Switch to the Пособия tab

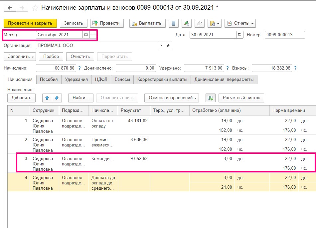[49, 80]
